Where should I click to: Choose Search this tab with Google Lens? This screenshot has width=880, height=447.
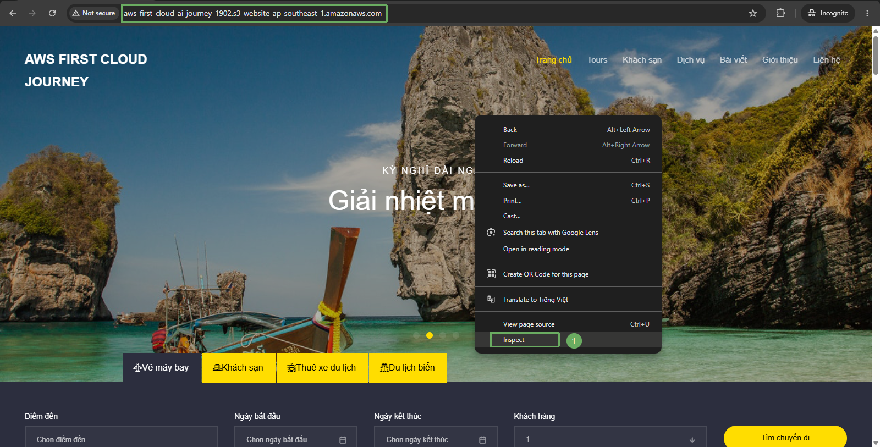coord(568,233)
